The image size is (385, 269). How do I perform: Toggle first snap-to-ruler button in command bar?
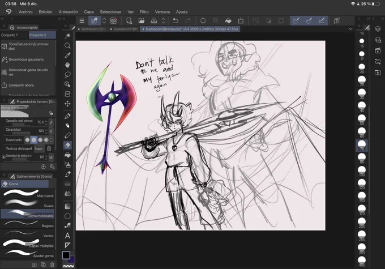pos(296,21)
